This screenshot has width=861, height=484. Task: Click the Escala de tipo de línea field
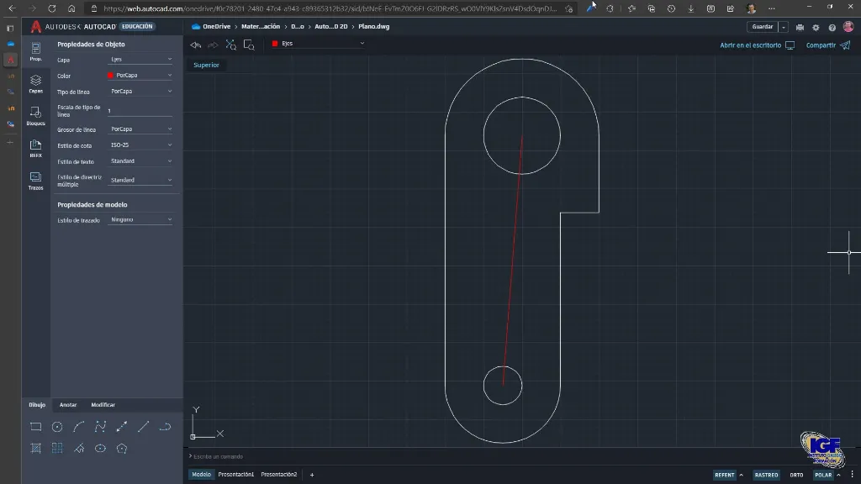140,110
